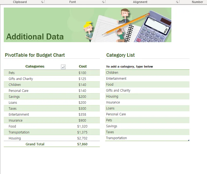The height and width of the screenshot is (174, 207).
Task: Select the Children row's $140 cell
Action: 82,85
